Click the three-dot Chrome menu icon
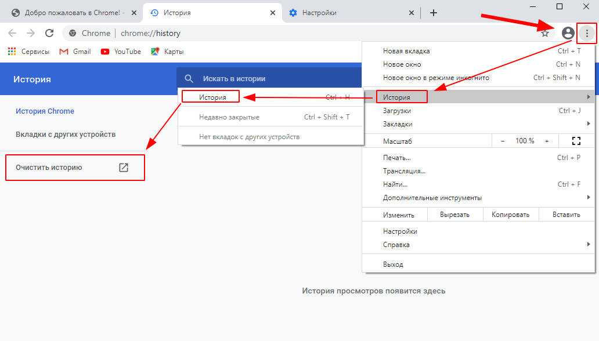The height and width of the screenshot is (341, 599). coord(587,34)
